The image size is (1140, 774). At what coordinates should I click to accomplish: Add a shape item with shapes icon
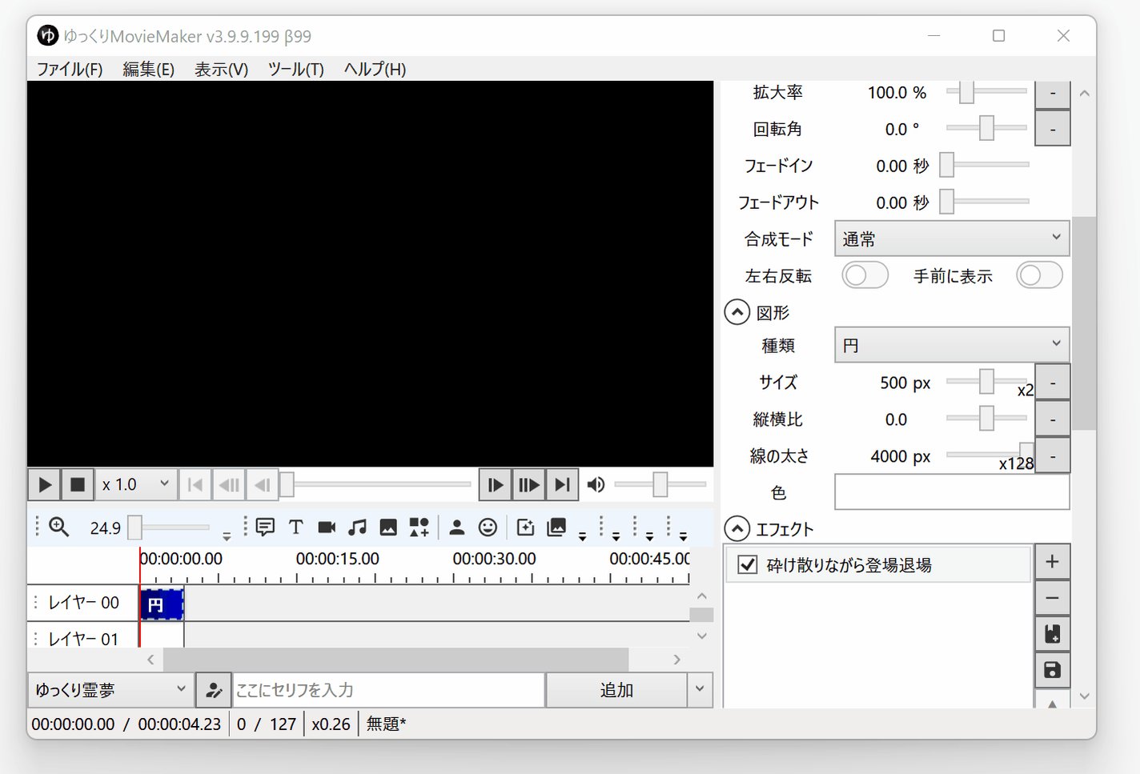click(x=419, y=527)
